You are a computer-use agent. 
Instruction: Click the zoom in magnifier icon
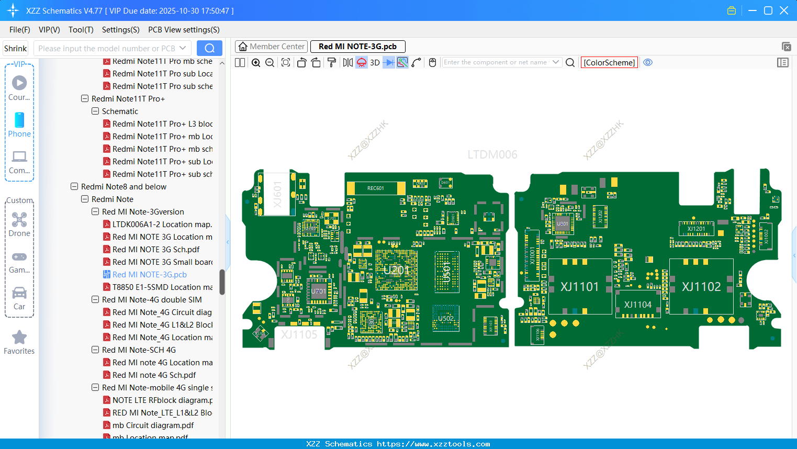pos(256,63)
